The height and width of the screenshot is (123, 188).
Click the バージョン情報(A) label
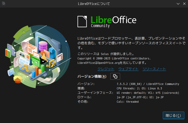pos(92,76)
